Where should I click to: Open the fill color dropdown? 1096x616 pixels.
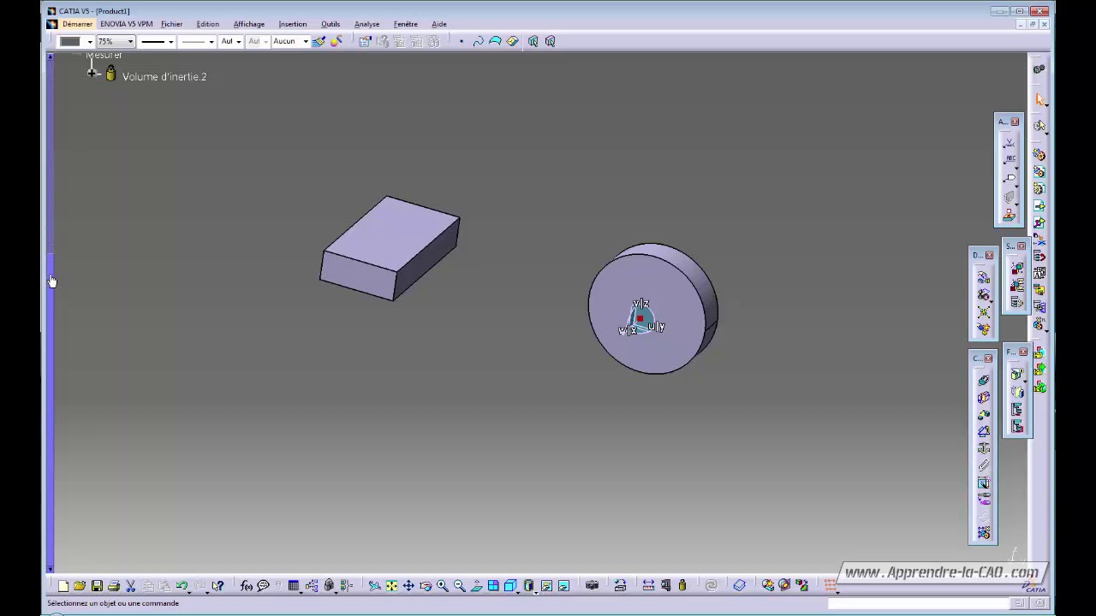(90, 41)
